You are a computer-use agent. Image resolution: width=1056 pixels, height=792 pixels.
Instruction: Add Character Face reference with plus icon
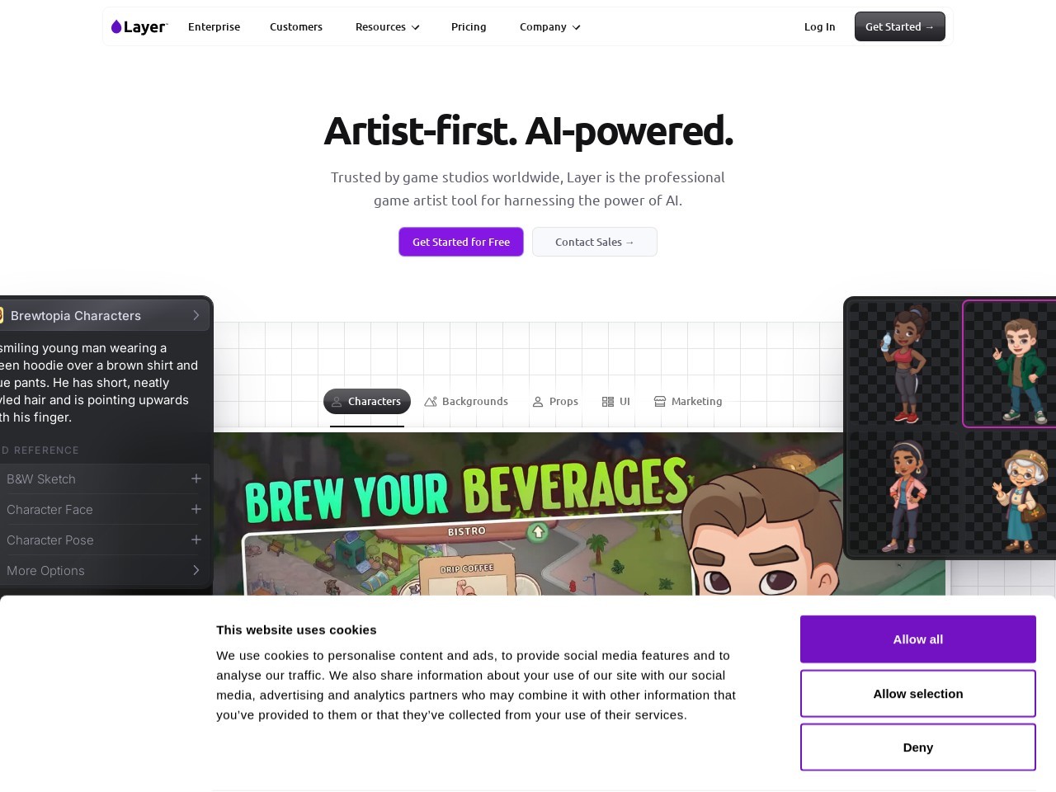[x=196, y=509]
